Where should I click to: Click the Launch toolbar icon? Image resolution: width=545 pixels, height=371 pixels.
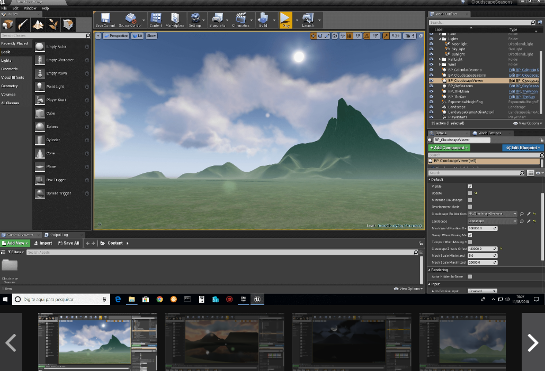coord(308,20)
